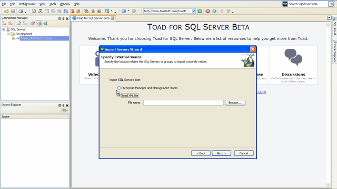
Task: Click the SqlServerPedia search magnifier button
Action: (331, 4)
